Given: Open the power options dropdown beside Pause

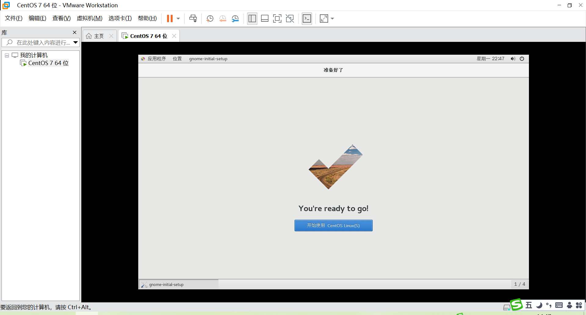Looking at the screenshot, I should point(178,19).
